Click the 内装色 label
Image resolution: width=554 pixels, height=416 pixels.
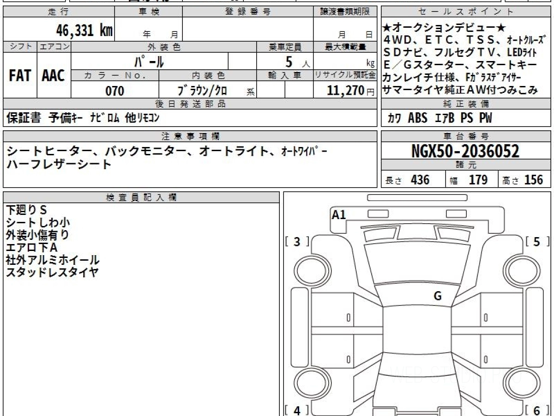pos(208,75)
